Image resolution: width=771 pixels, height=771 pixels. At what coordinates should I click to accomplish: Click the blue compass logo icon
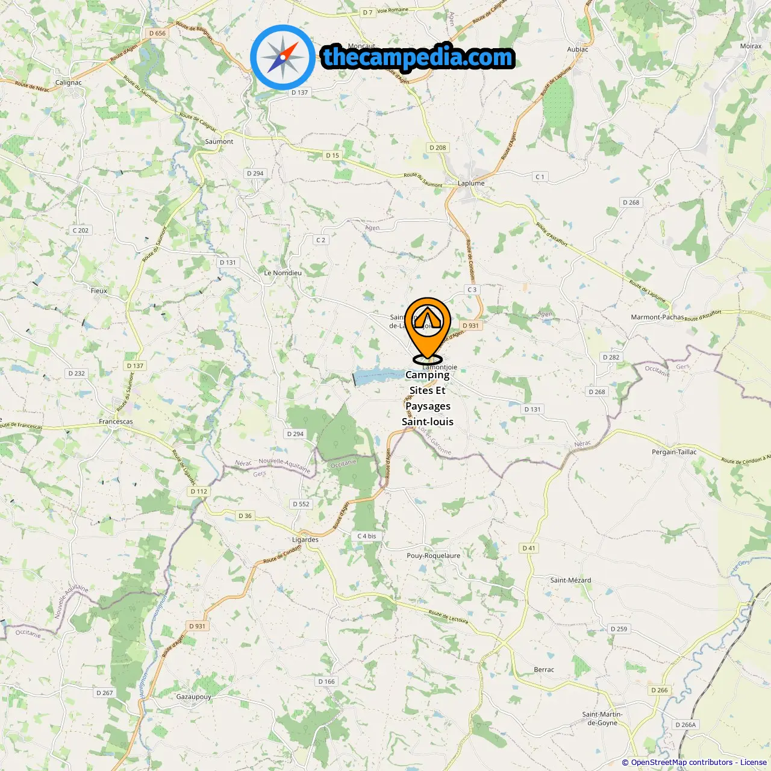tap(282, 57)
